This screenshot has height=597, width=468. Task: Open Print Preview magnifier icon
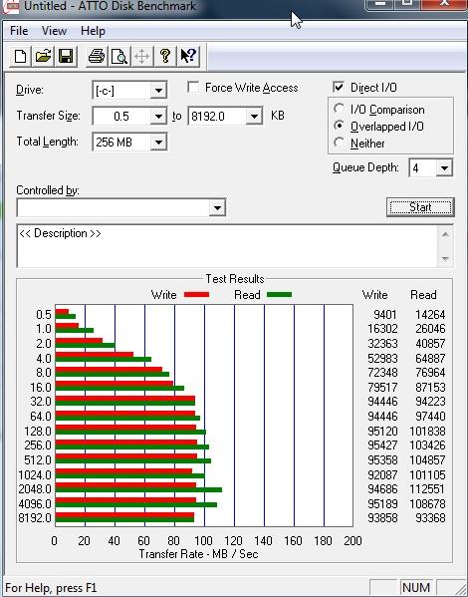[119, 57]
